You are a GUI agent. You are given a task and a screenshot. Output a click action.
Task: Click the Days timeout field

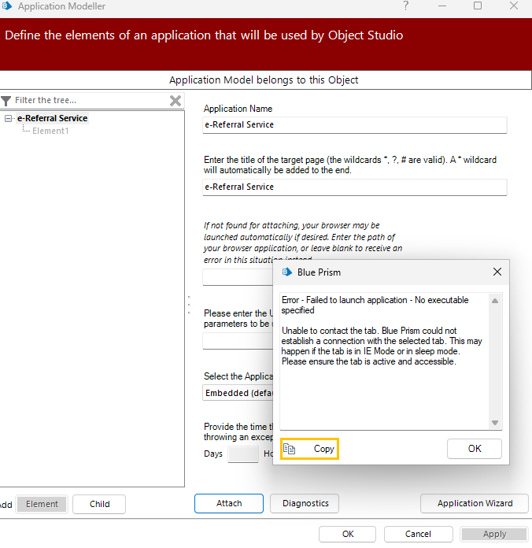[243, 454]
